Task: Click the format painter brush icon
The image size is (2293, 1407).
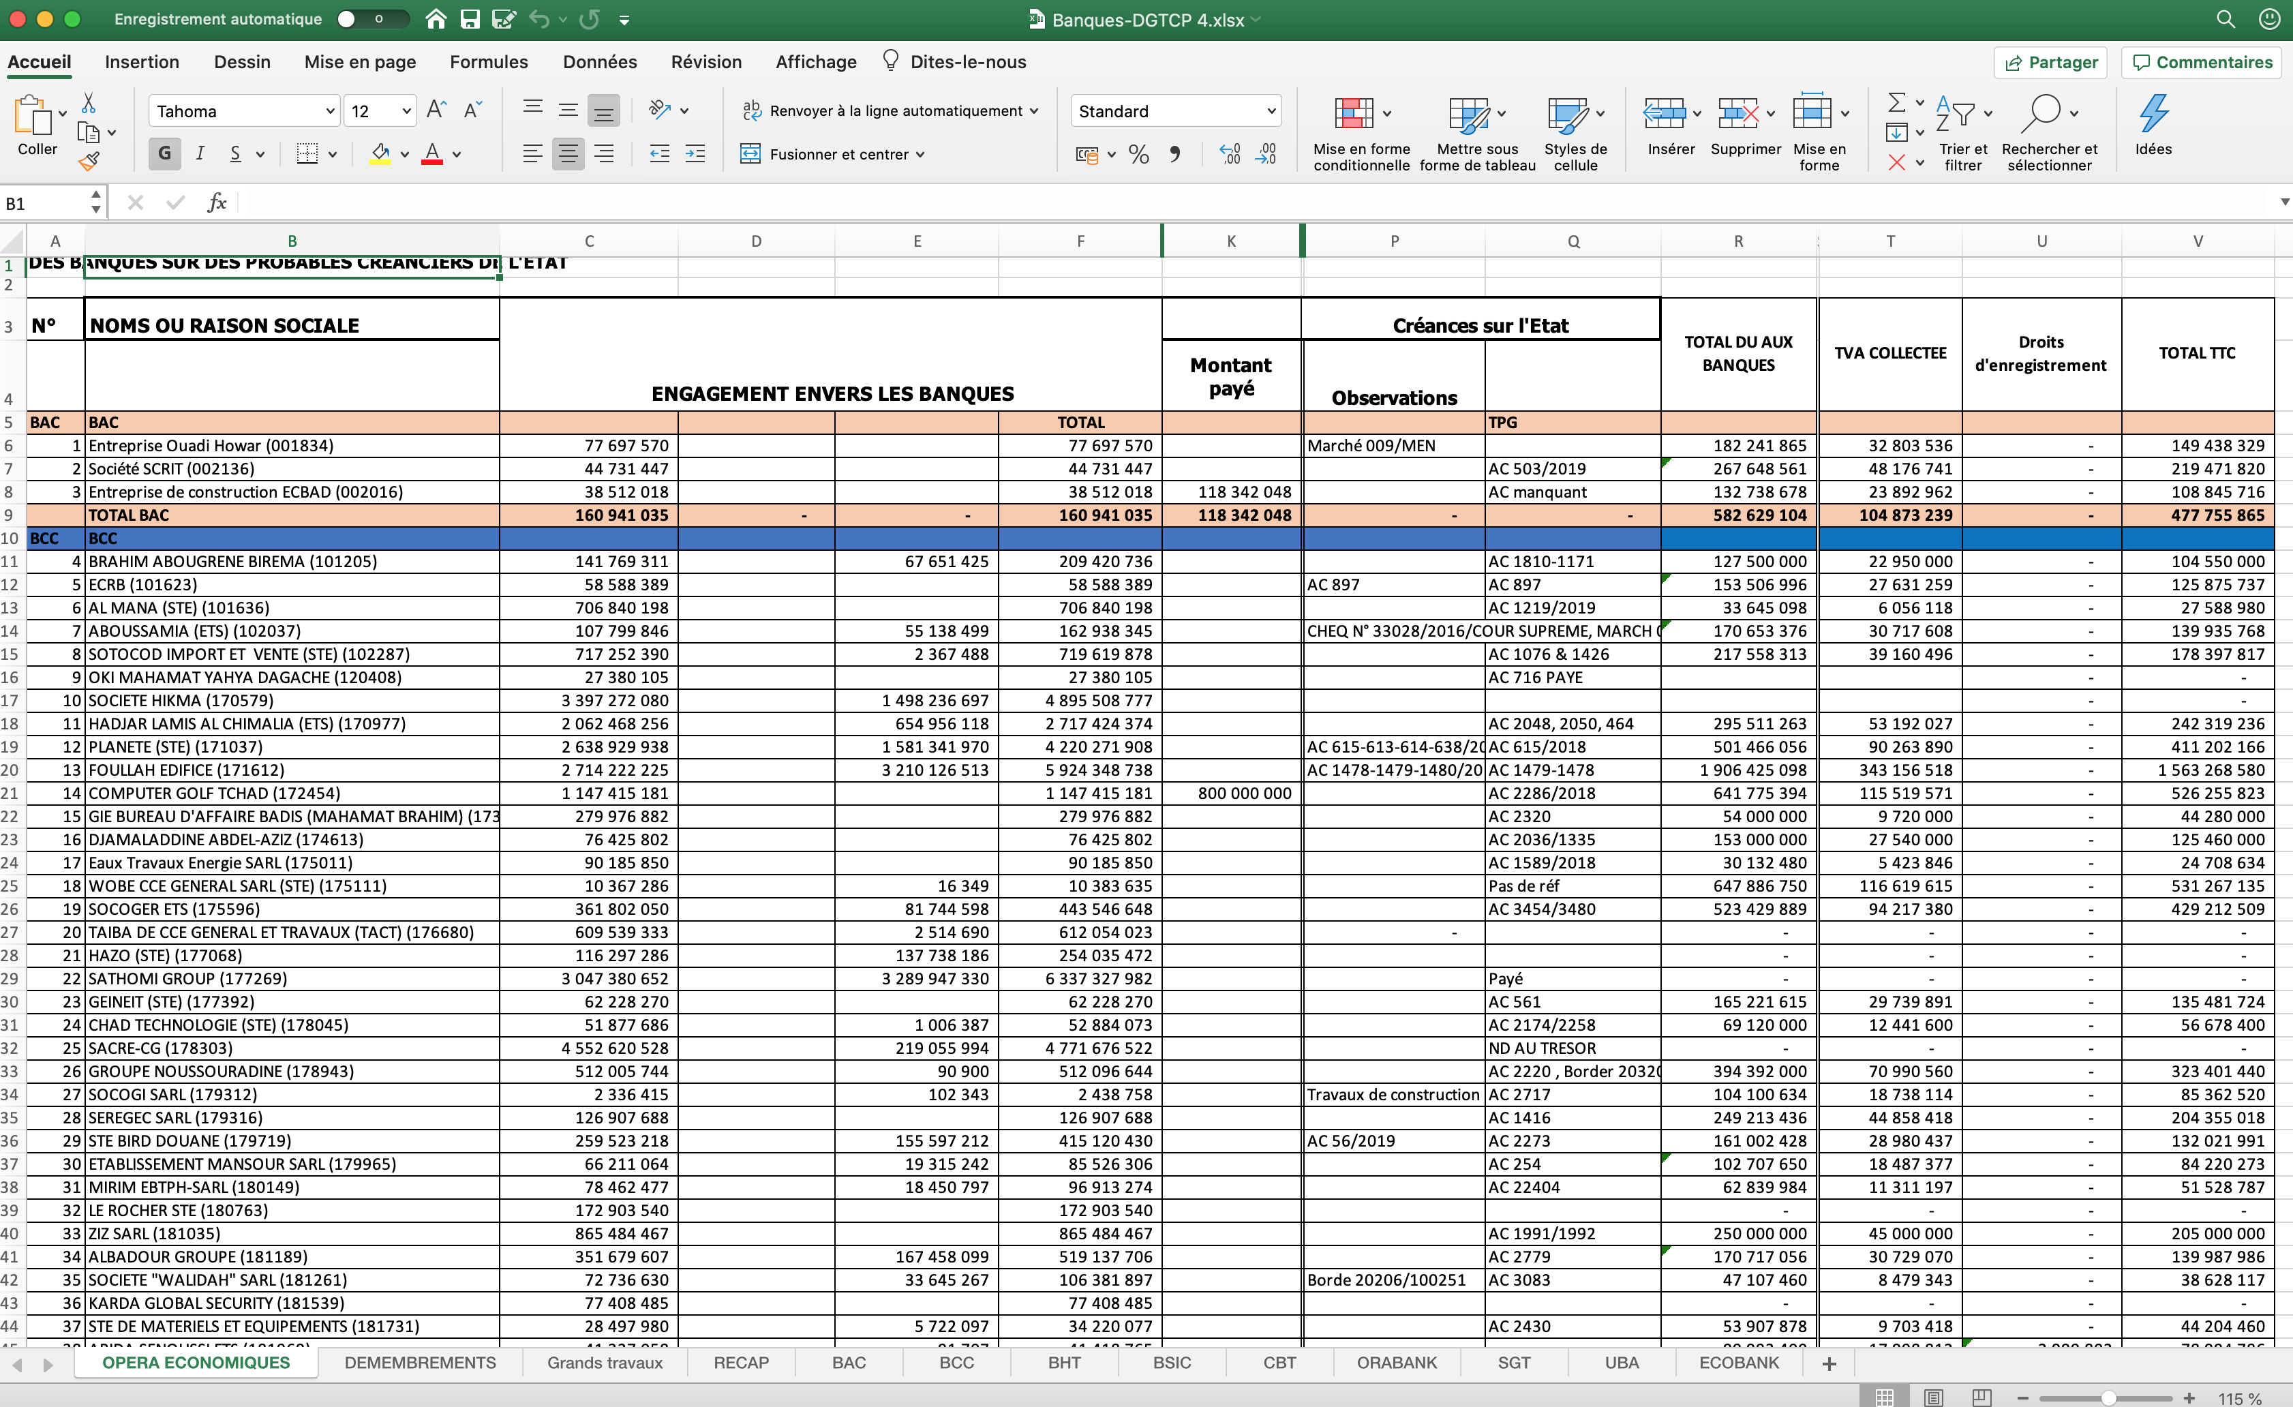Action: (x=89, y=162)
